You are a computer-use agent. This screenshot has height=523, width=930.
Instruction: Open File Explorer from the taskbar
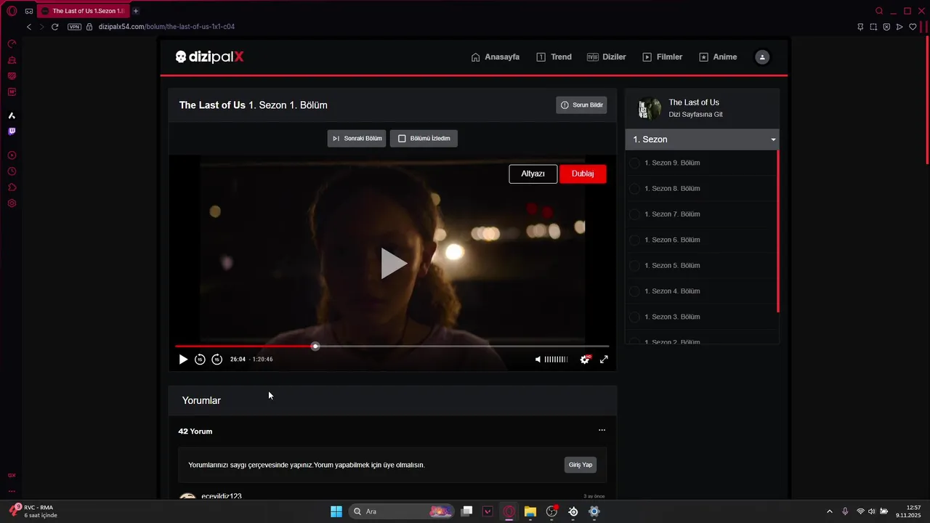coord(530,511)
